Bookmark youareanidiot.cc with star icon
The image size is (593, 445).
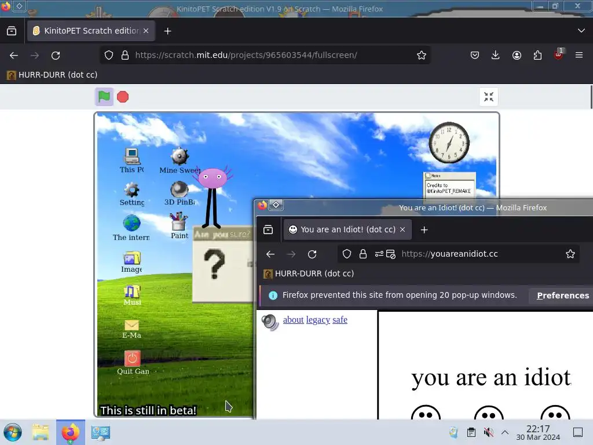[570, 254]
